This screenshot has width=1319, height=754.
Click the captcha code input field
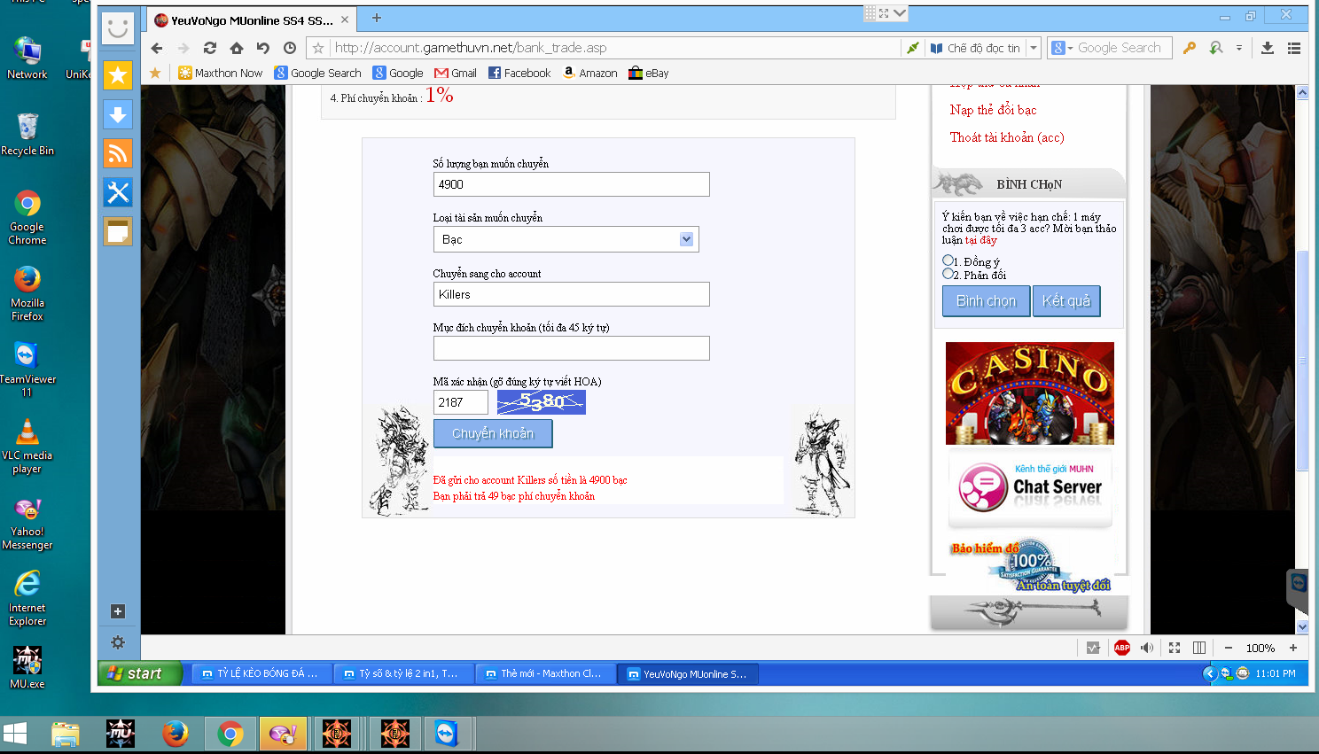tap(461, 402)
